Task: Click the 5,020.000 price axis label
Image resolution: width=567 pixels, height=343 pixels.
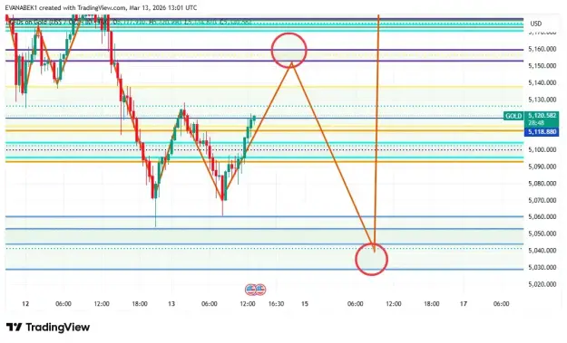Action: pos(542,284)
